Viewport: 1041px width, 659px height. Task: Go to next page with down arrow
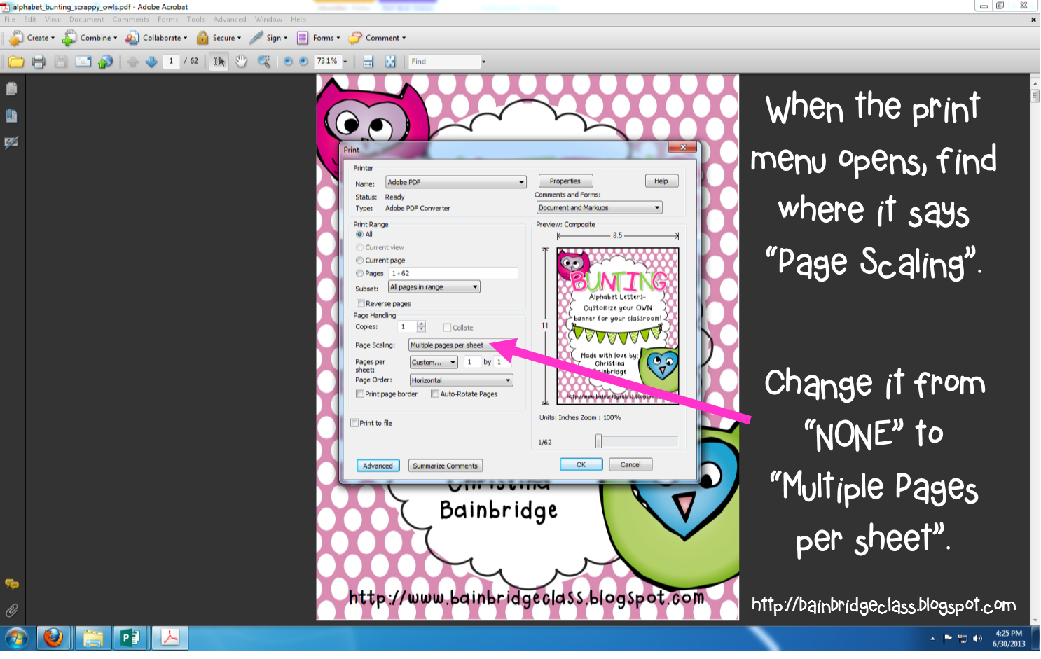click(x=151, y=62)
